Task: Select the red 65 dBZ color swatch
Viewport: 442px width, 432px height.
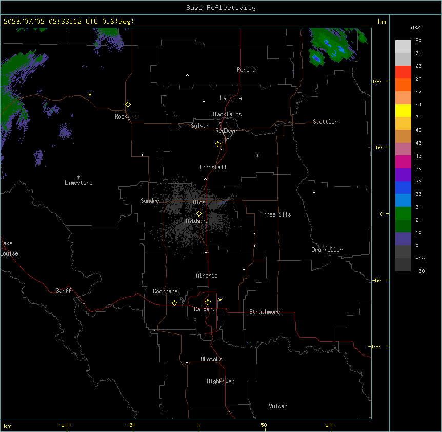Action: tap(403, 72)
